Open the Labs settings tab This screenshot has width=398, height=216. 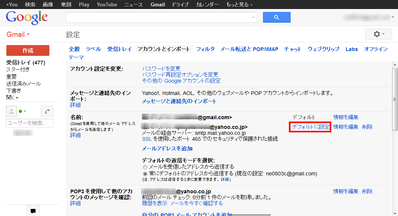(352, 49)
